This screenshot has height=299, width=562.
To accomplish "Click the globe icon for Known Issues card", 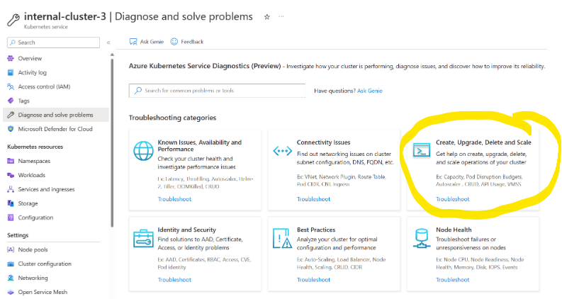I will [143, 151].
